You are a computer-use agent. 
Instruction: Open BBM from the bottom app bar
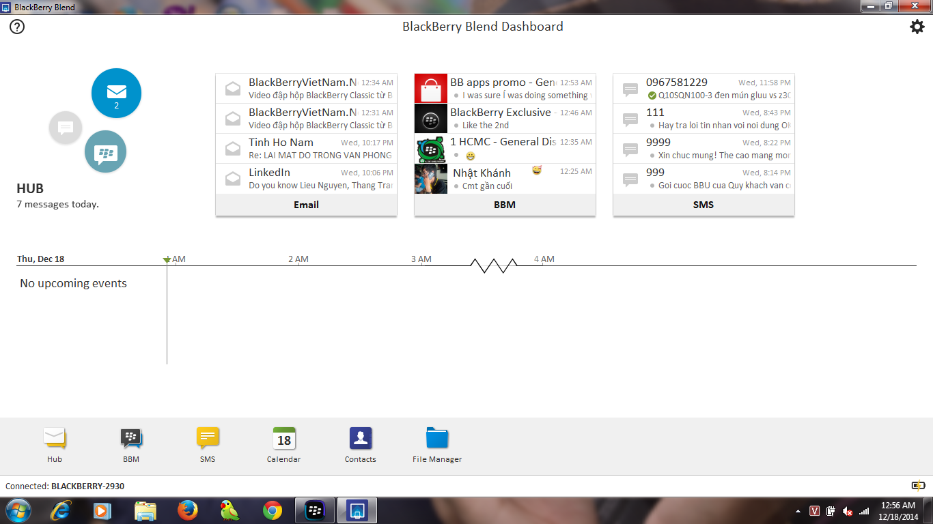[x=131, y=445]
